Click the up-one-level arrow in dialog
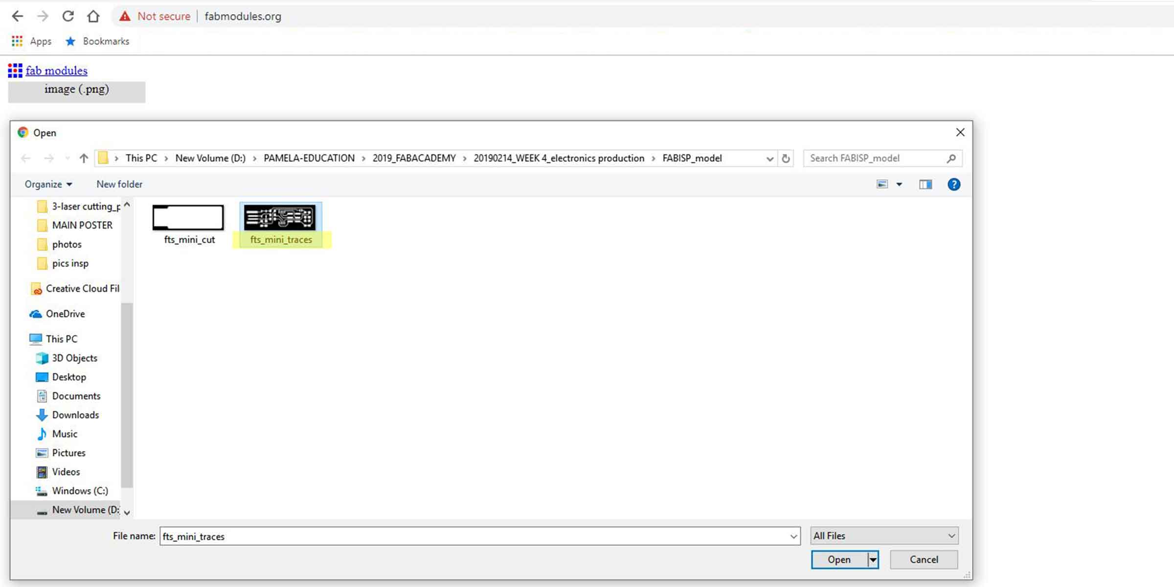 coord(84,158)
